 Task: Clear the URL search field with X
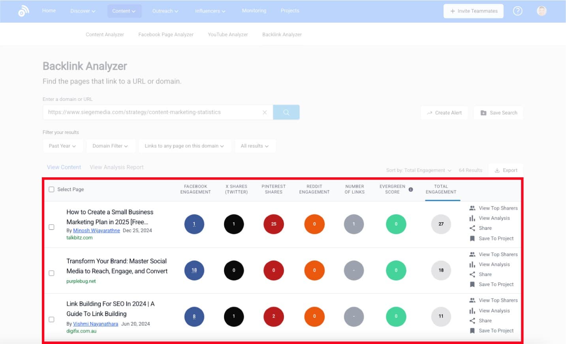pos(265,112)
